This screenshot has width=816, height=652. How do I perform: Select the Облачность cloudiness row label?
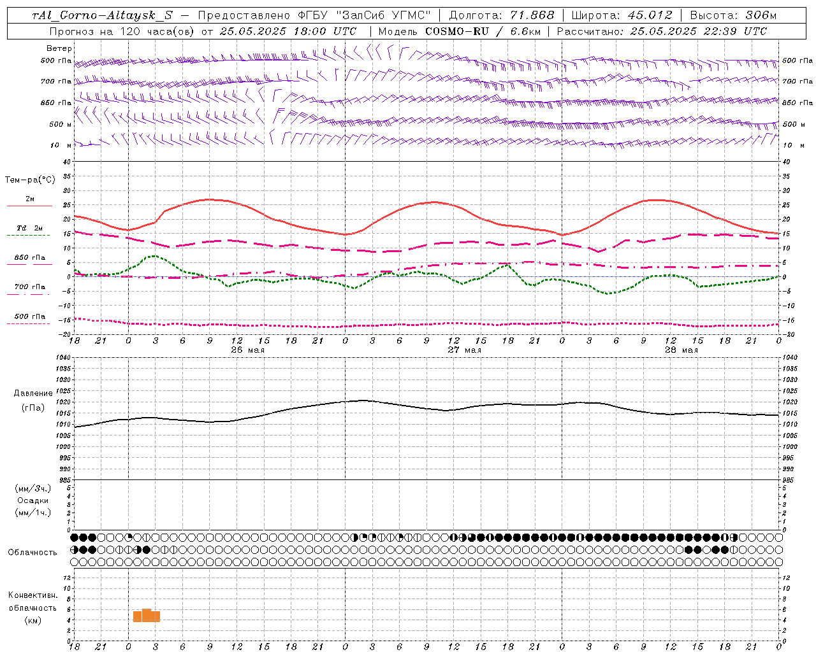pyautogui.click(x=33, y=553)
